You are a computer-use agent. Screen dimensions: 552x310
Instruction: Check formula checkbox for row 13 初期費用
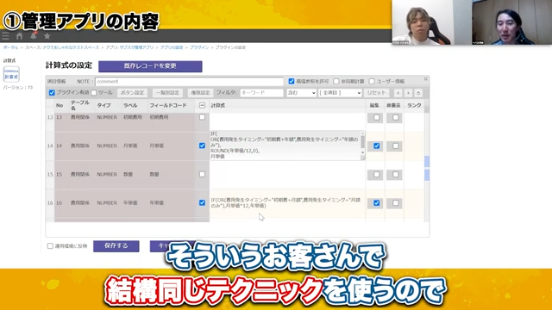click(202, 117)
